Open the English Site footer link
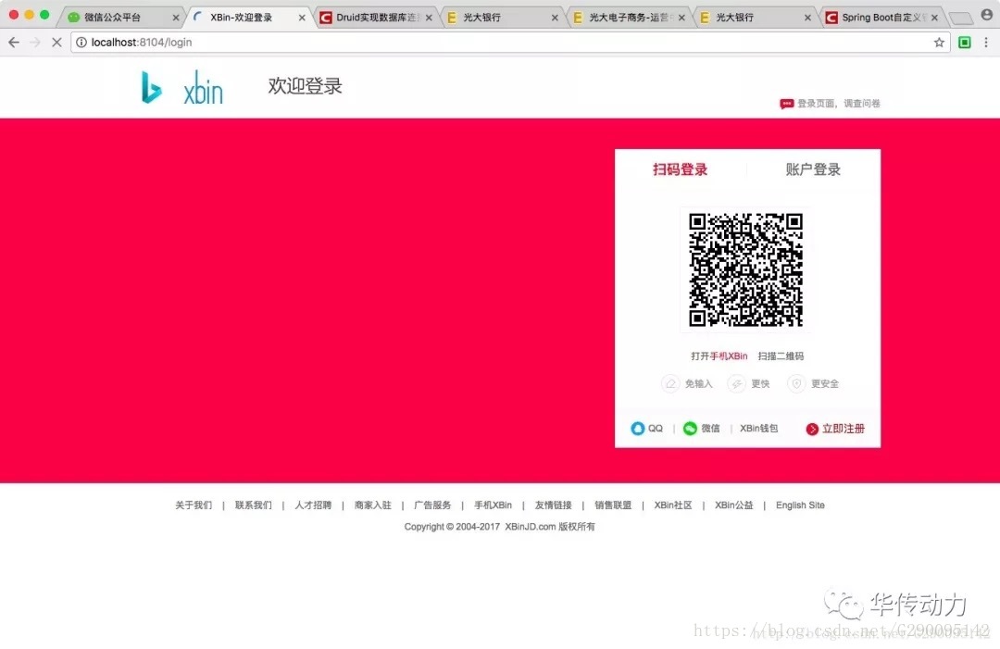Image resolution: width=1000 pixels, height=649 pixels. tap(800, 505)
